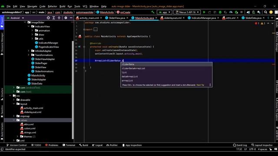Collapse the res folder
Image resolution: width=278 pixels, height=156 pixels.
[x=10, y=96]
